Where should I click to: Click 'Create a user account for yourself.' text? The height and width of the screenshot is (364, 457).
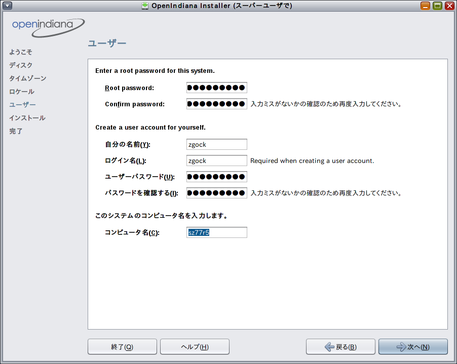point(150,128)
